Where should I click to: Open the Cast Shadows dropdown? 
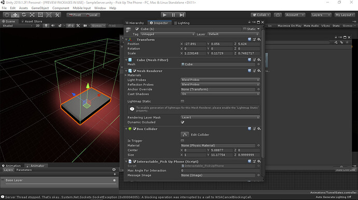(x=220, y=94)
